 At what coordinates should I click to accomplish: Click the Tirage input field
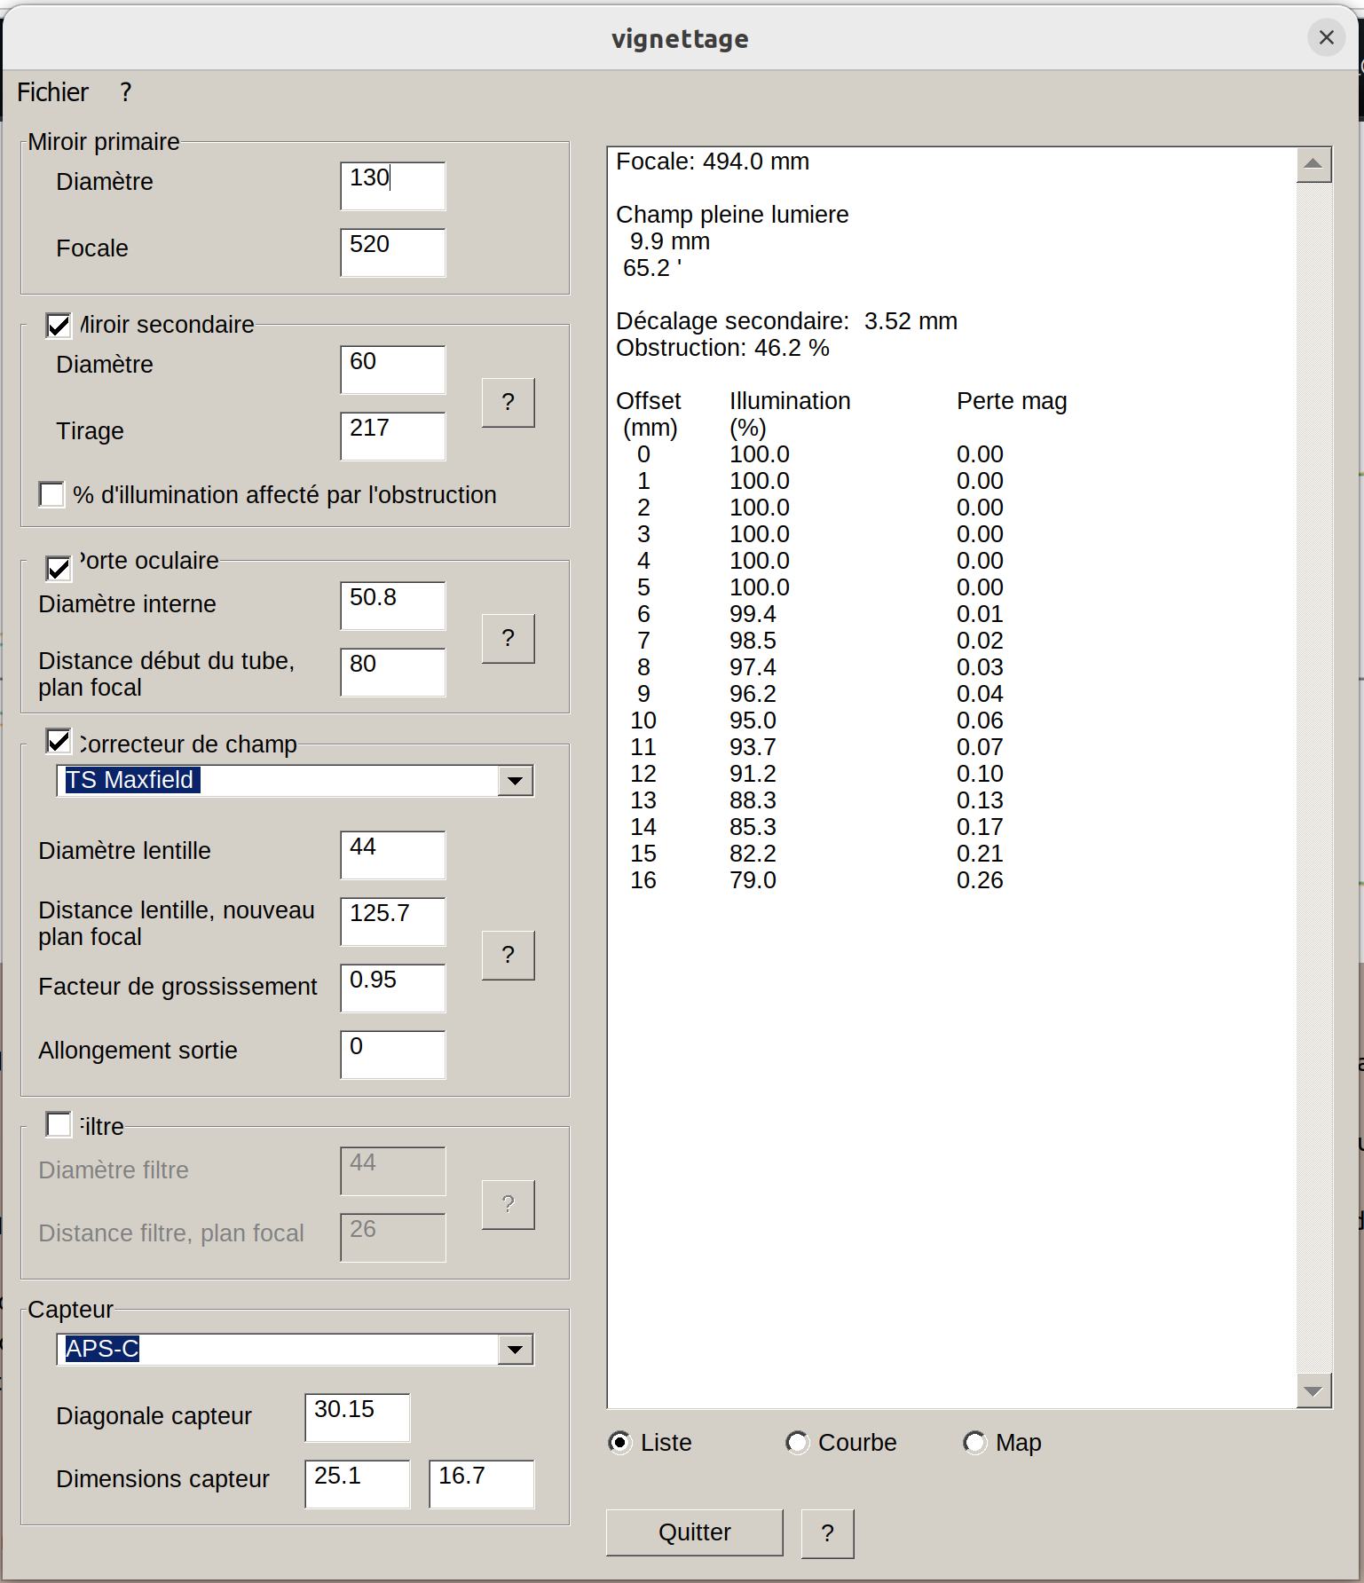[393, 436]
